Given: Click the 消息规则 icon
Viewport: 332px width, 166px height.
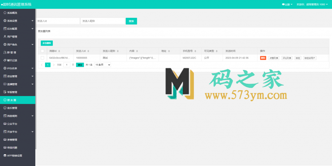Looking at the screenshot, I should (5, 116).
